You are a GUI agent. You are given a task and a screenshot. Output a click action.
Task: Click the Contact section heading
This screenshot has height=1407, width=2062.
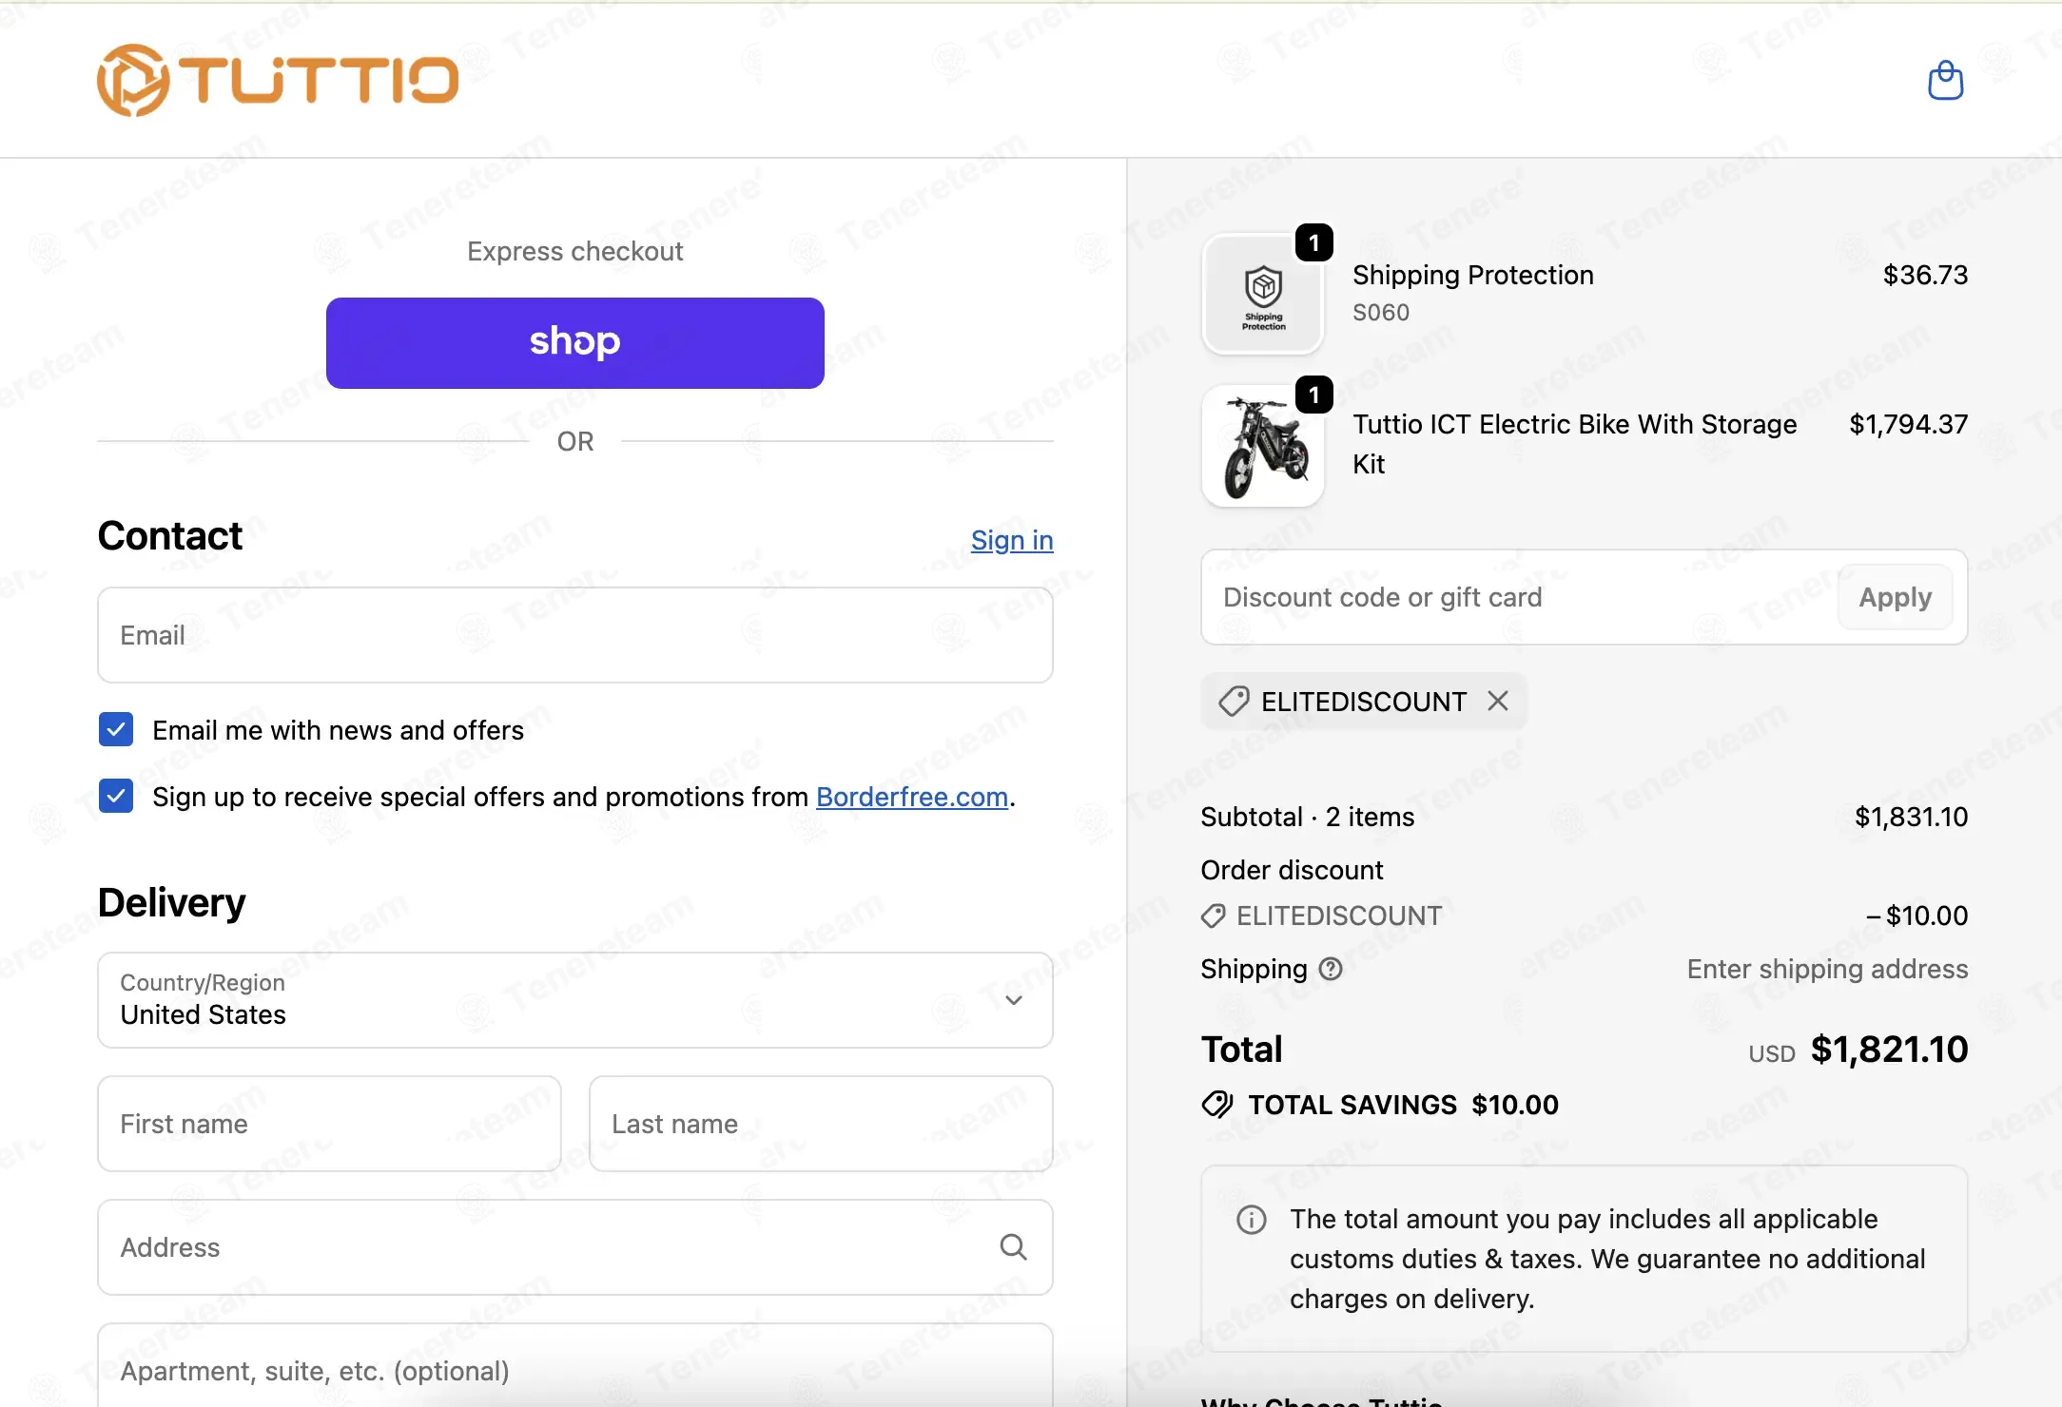(x=170, y=536)
